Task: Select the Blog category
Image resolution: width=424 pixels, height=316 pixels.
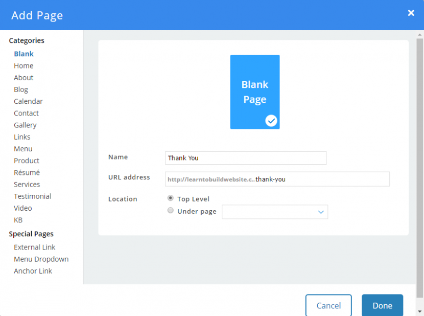Action: 21,89
